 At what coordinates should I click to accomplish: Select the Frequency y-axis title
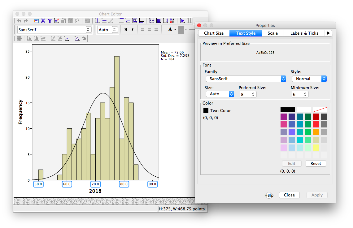pyautogui.click(x=20, y=112)
